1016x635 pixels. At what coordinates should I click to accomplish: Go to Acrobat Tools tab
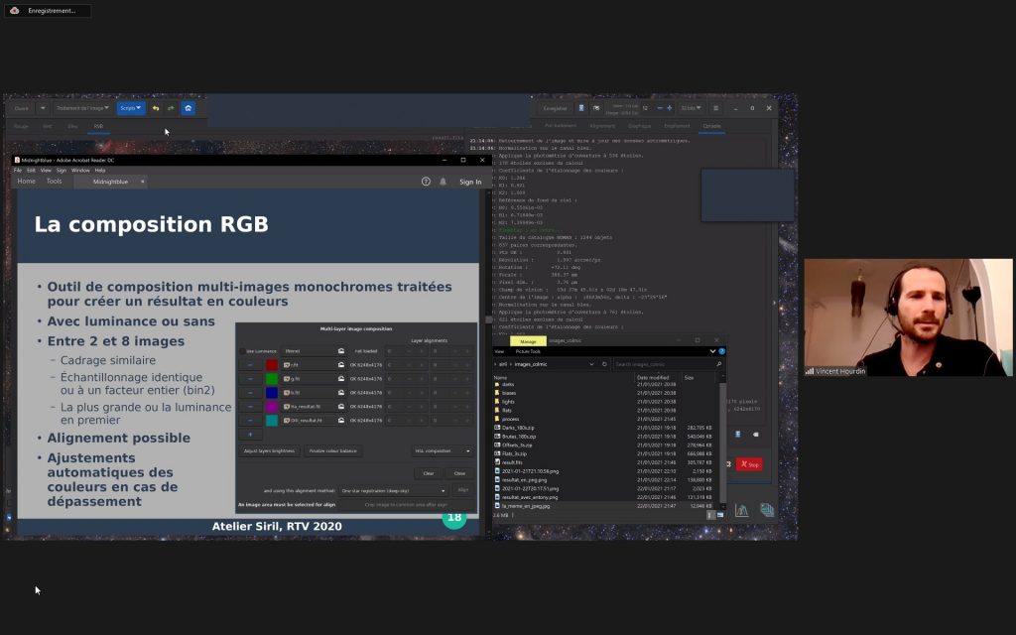[x=54, y=182]
